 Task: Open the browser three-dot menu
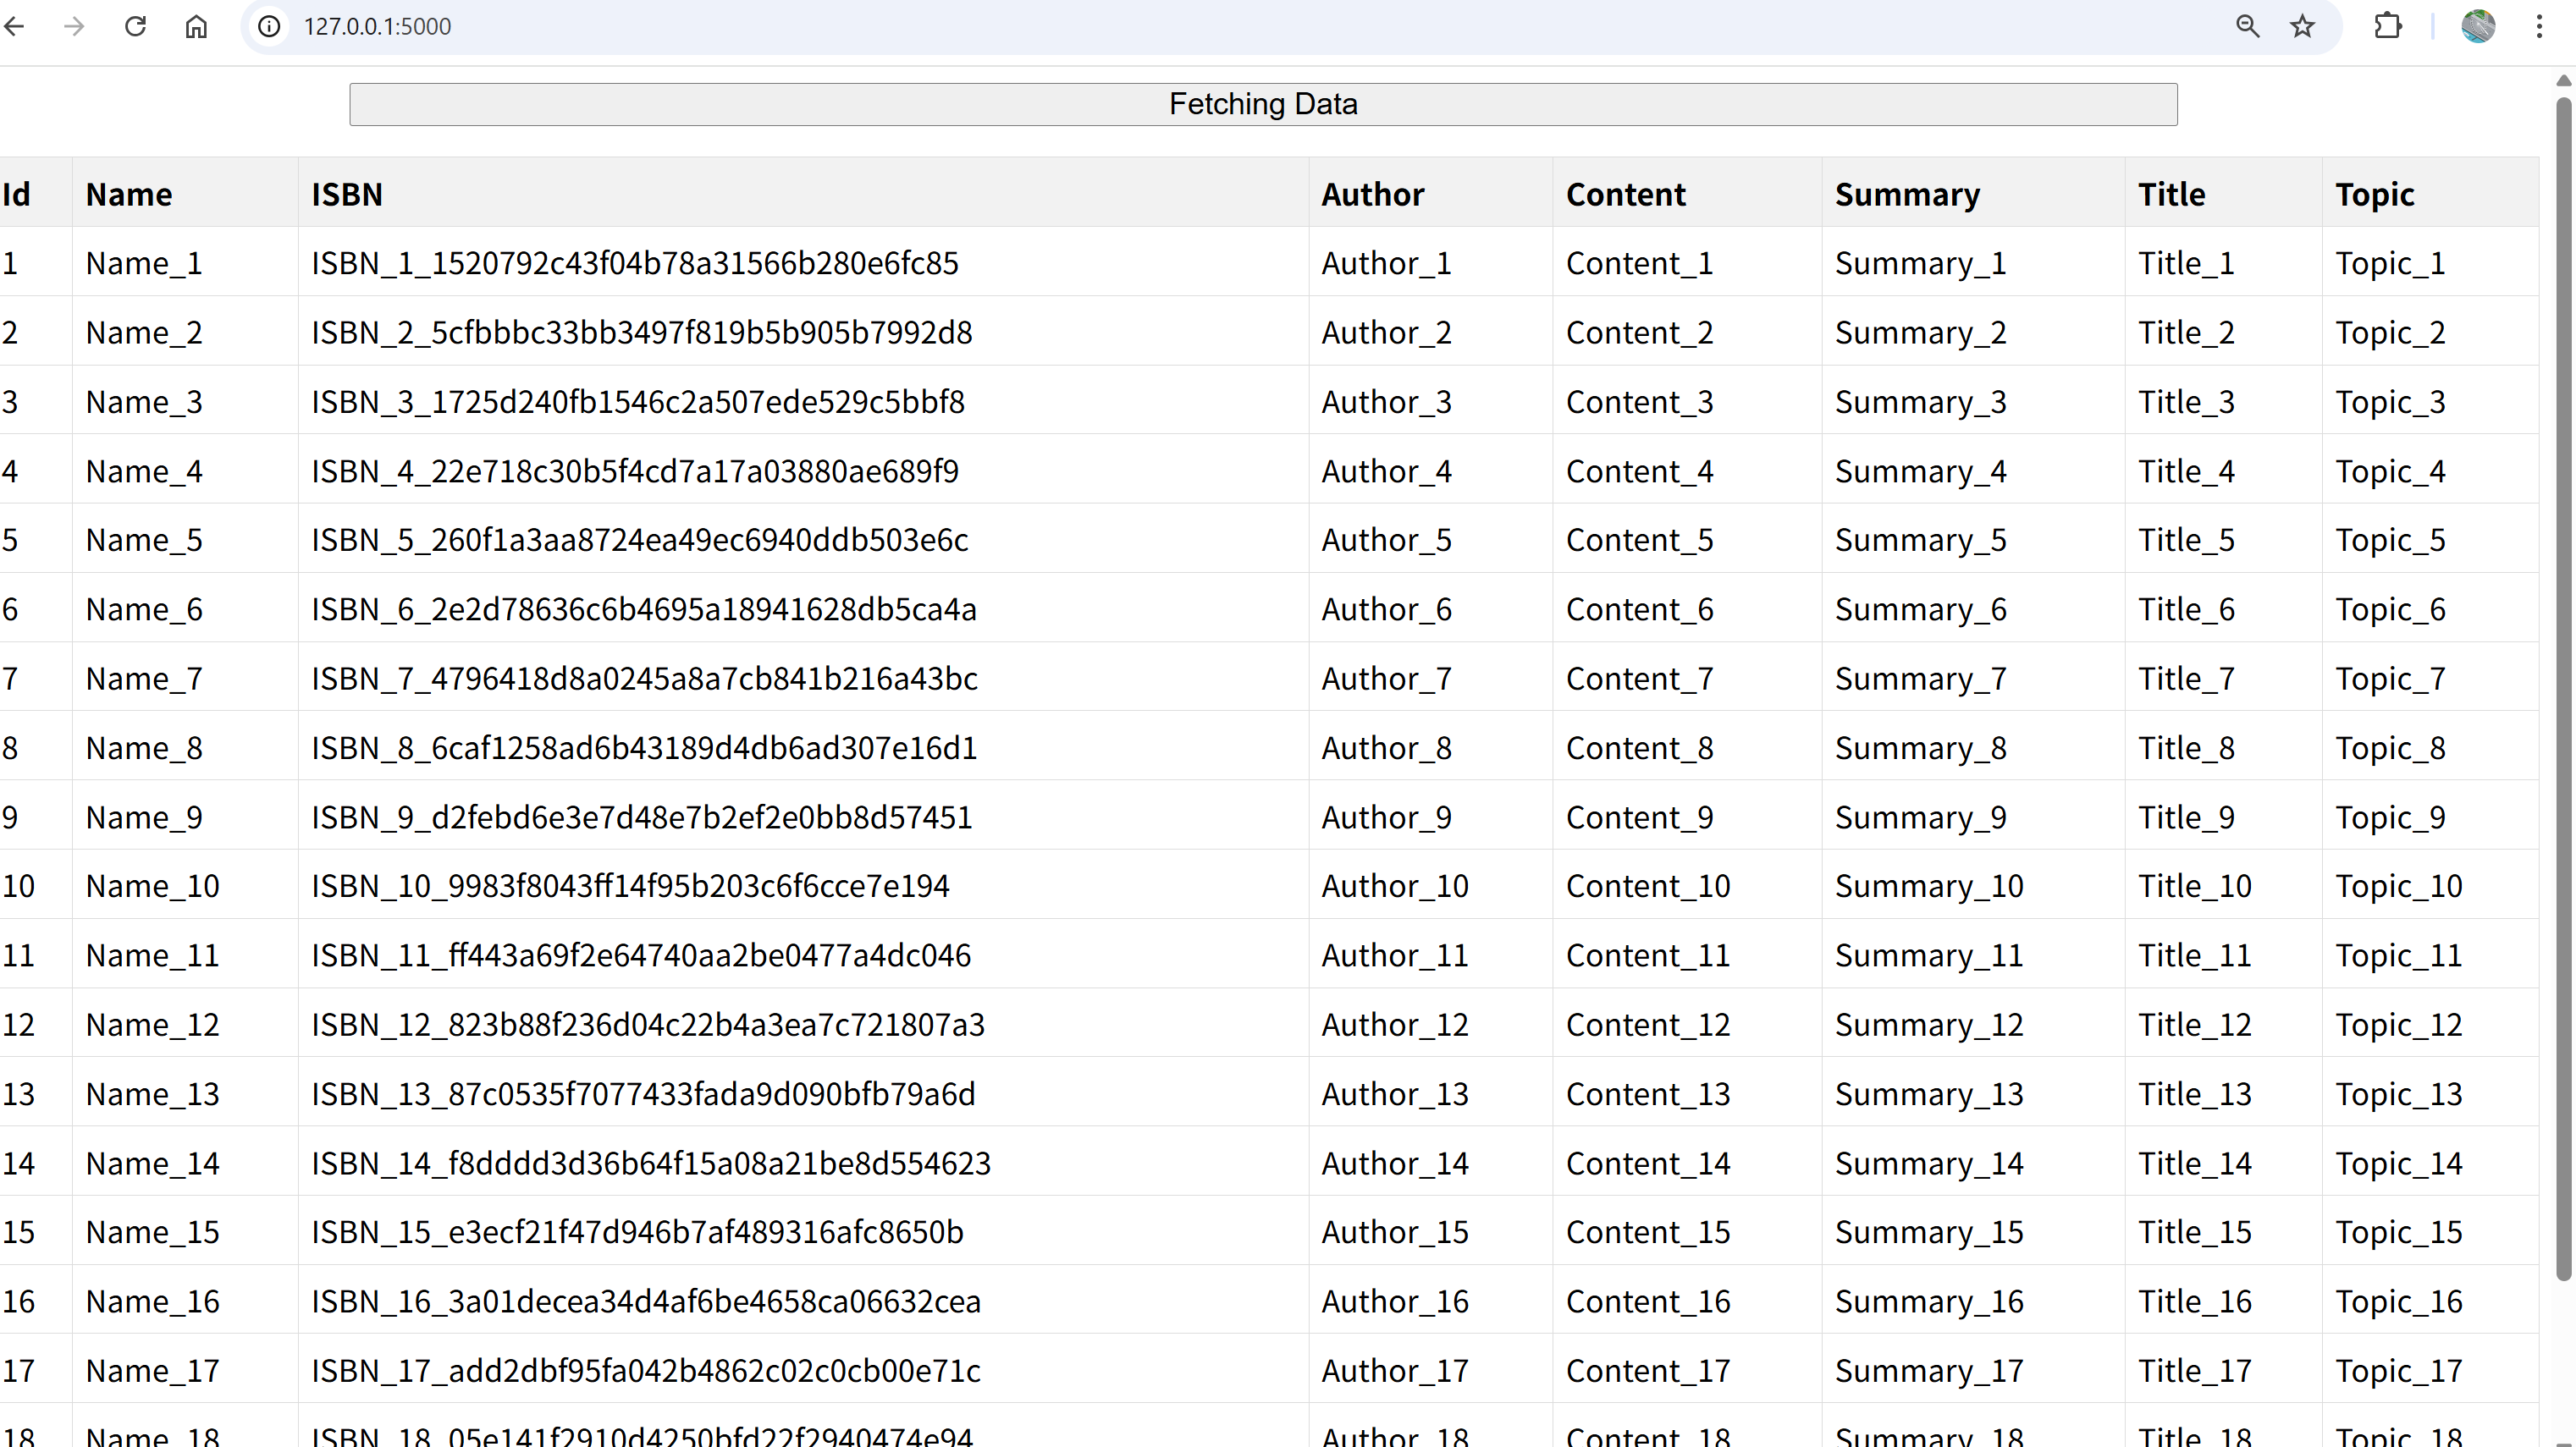click(x=2539, y=26)
